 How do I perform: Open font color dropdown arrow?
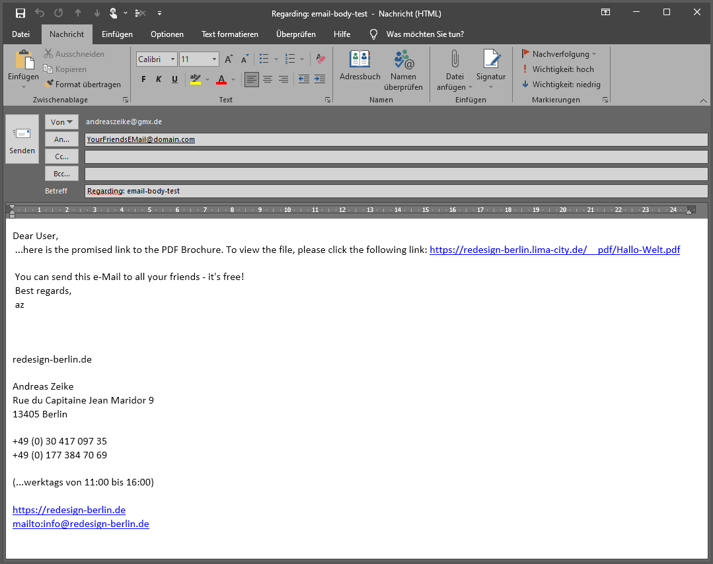233,79
